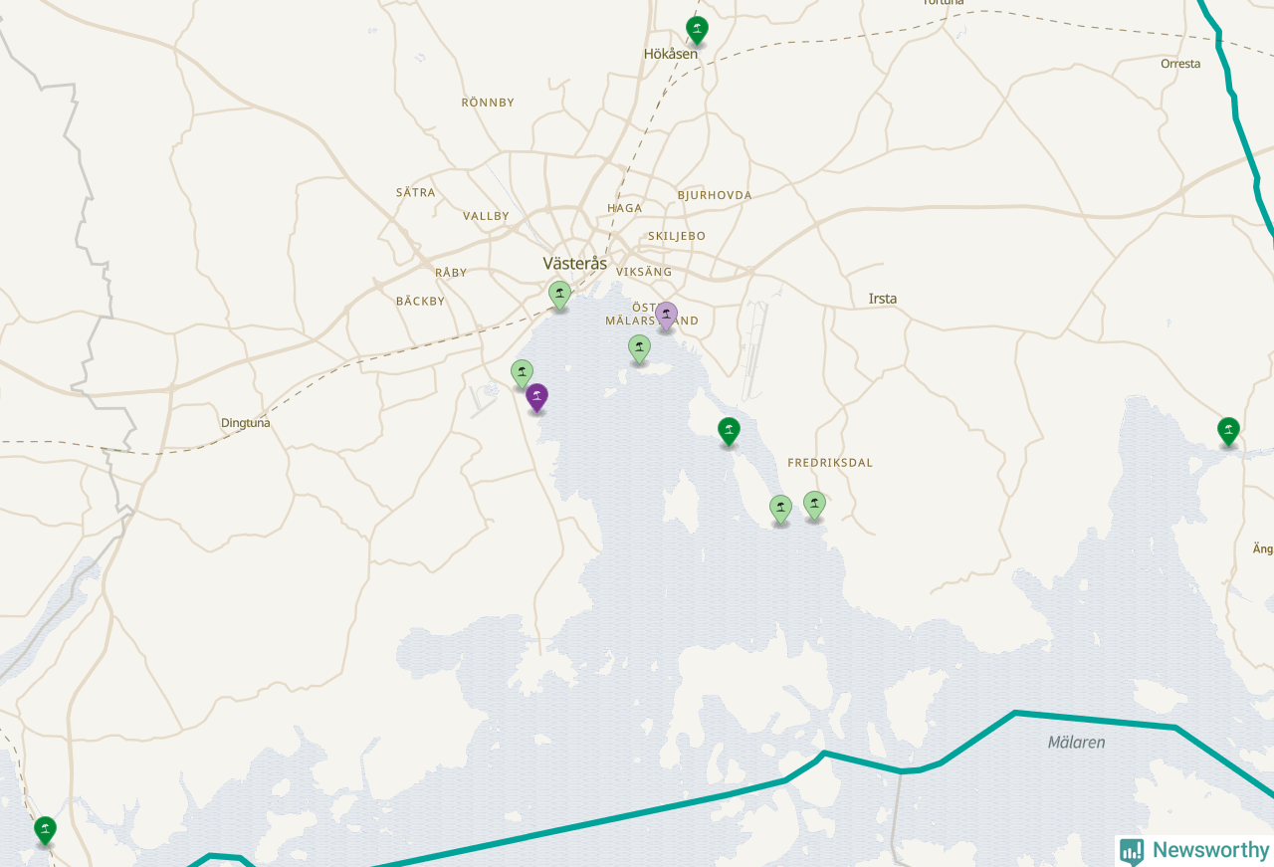Click the SKILJEBO district label
1274x867 pixels.
point(677,236)
